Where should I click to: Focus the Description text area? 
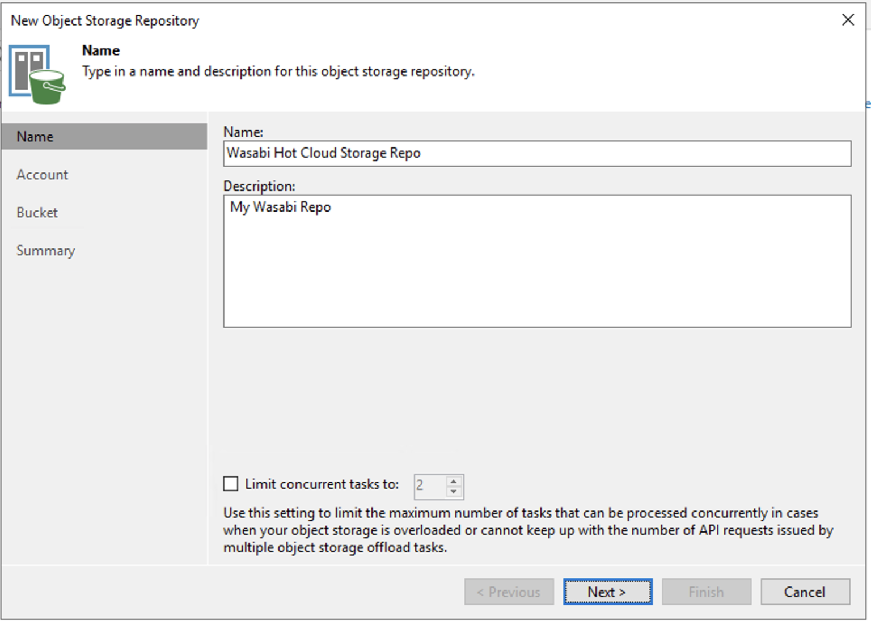tap(537, 261)
